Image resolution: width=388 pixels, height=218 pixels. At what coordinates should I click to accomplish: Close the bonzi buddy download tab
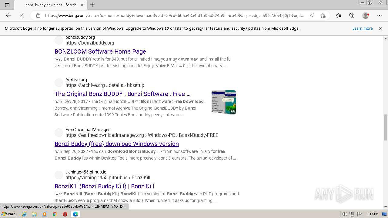point(82,5)
